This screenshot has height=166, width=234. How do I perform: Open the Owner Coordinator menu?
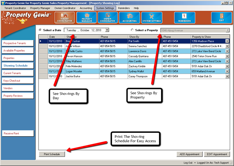65,8
